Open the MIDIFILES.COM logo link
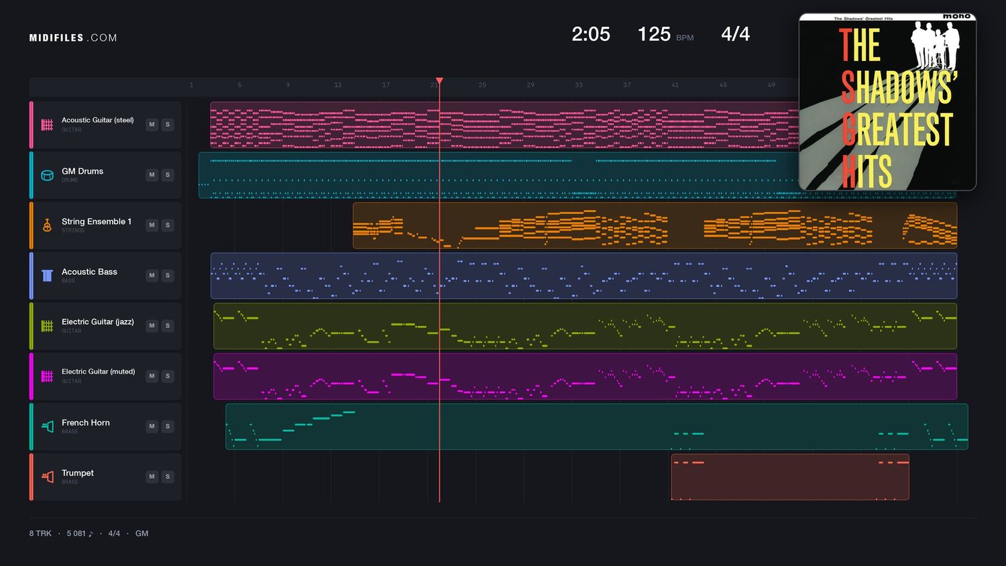Viewport: 1006px width, 566px height. [x=73, y=38]
